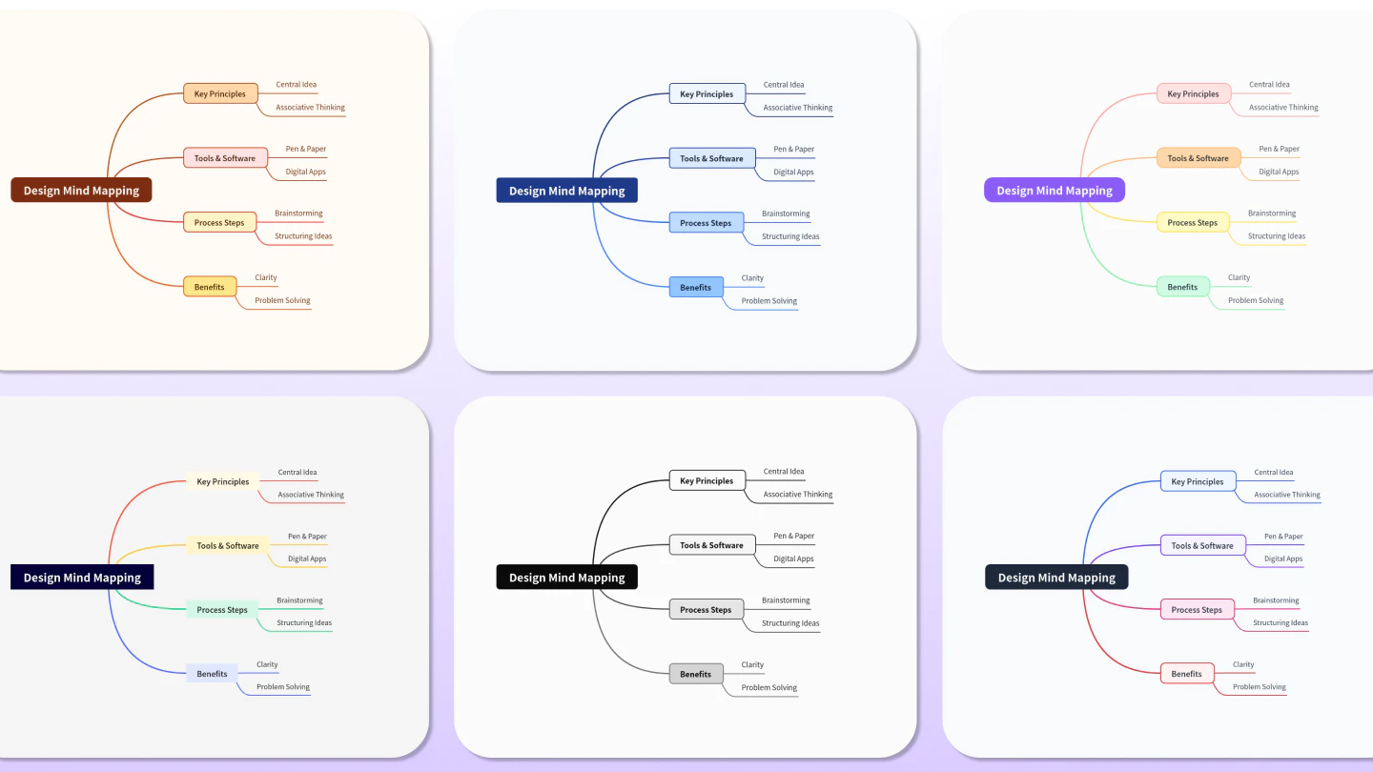Click the purple Design Mind Mapping root node
The height and width of the screenshot is (772, 1373).
pyautogui.click(x=1054, y=190)
